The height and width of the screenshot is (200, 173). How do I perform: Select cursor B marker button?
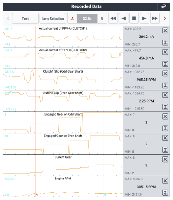102,18
